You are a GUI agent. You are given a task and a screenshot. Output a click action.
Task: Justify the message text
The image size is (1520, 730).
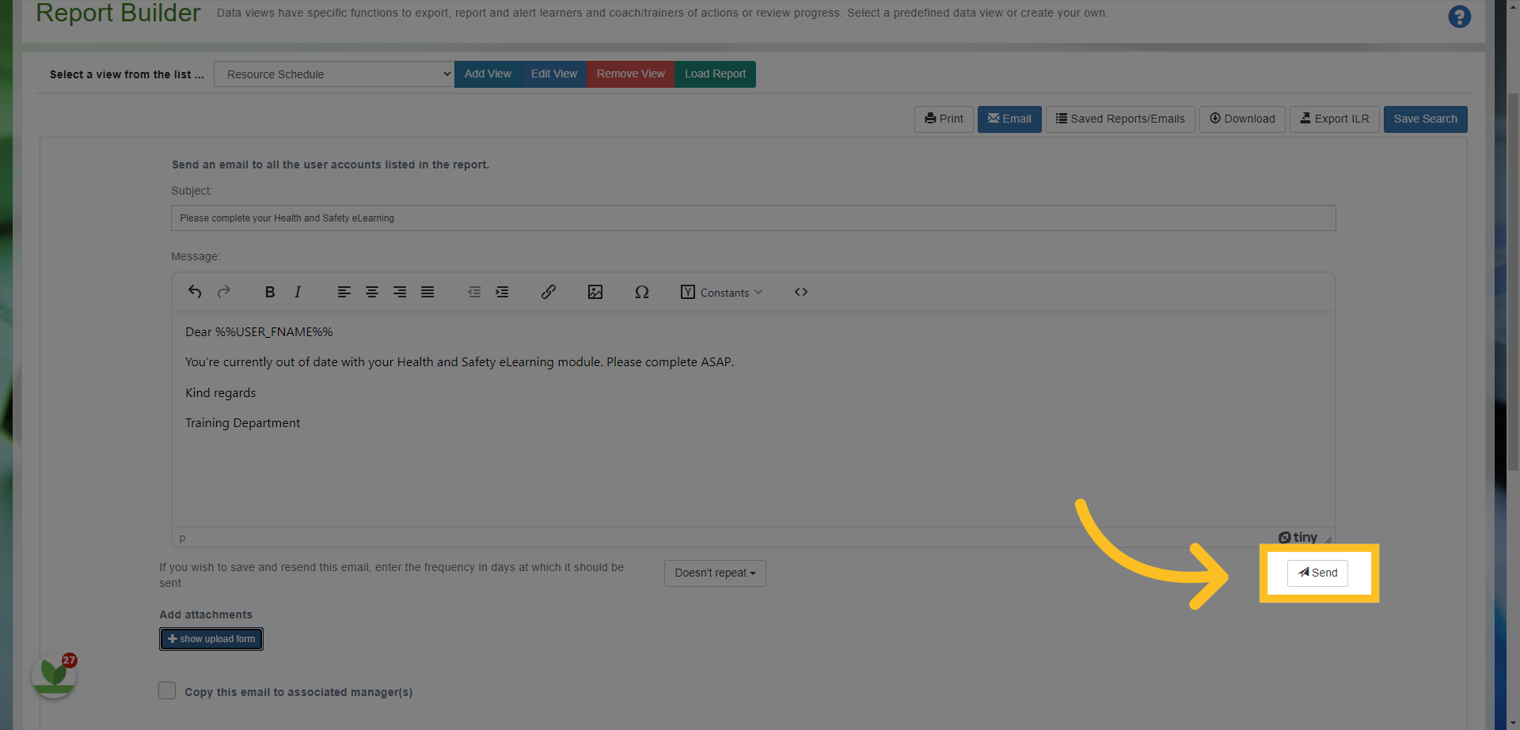click(x=427, y=292)
